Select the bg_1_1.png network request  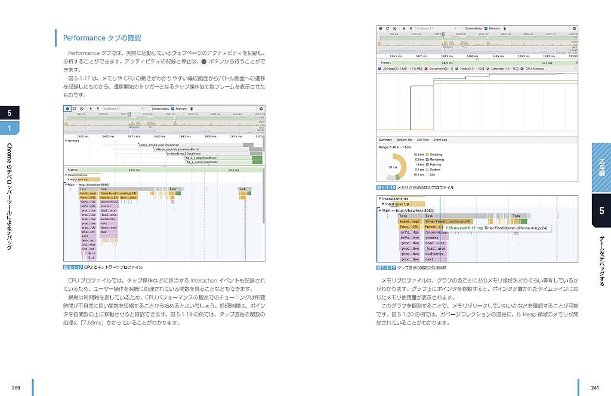[224, 158]
